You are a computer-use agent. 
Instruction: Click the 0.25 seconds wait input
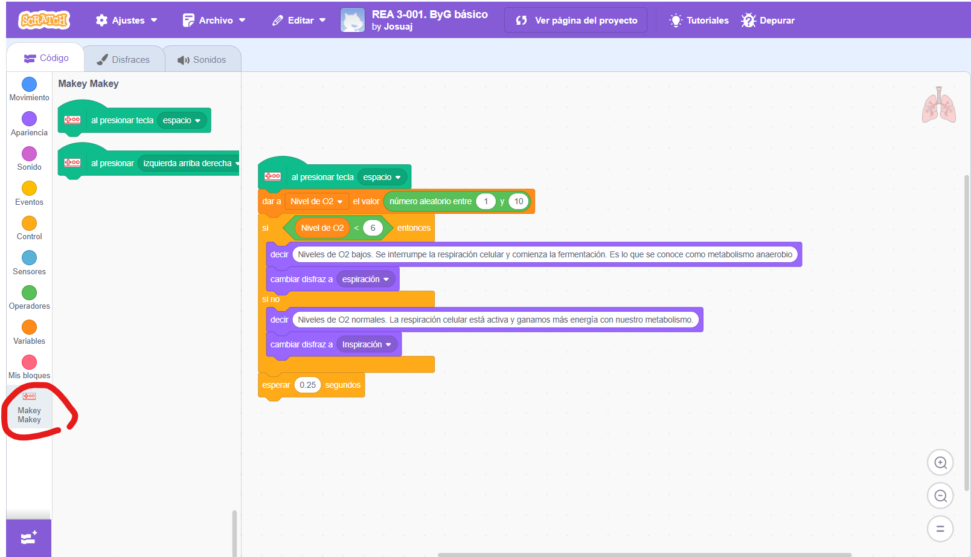coord(307,385)
